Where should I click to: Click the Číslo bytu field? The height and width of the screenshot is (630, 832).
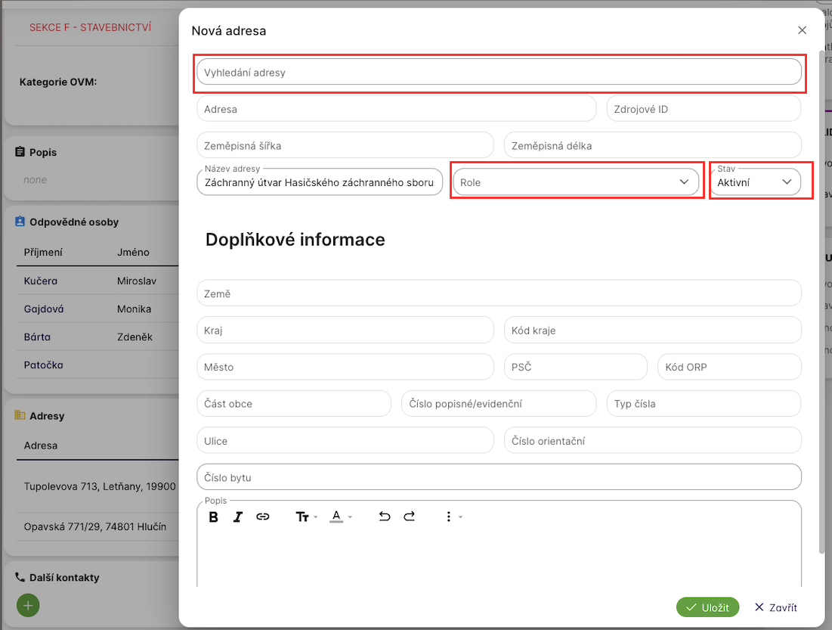(x=499, y=478)
